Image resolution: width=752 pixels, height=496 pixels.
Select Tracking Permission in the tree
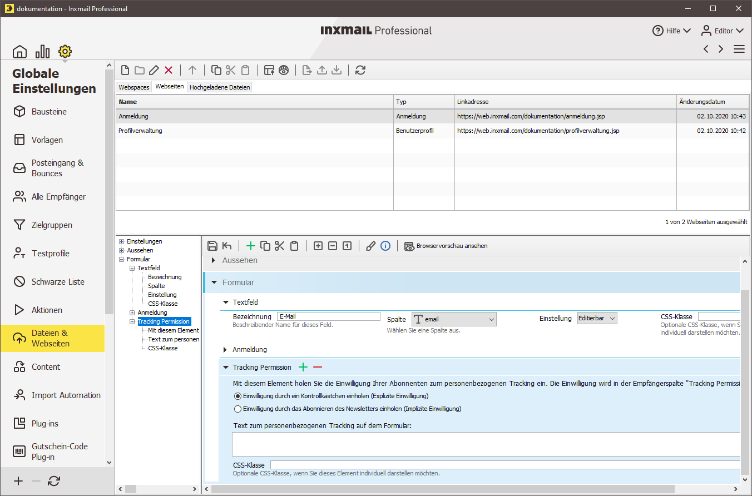[164, 321]
